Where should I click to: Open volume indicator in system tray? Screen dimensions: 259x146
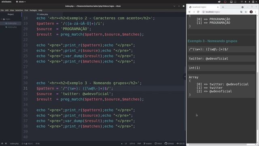pyautogui.click(x=246, y=2)
